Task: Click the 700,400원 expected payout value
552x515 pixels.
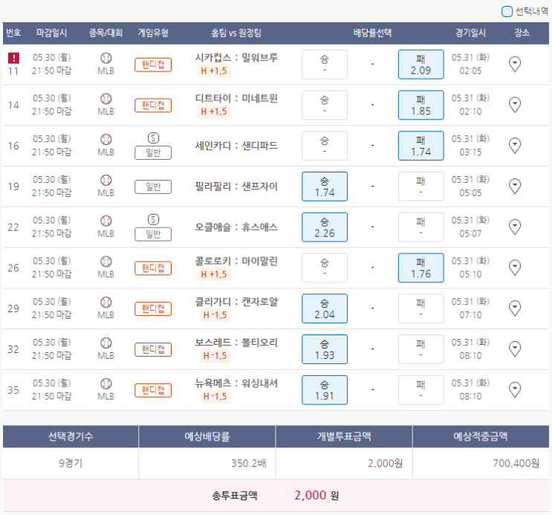Action: [x=516, y=463]
